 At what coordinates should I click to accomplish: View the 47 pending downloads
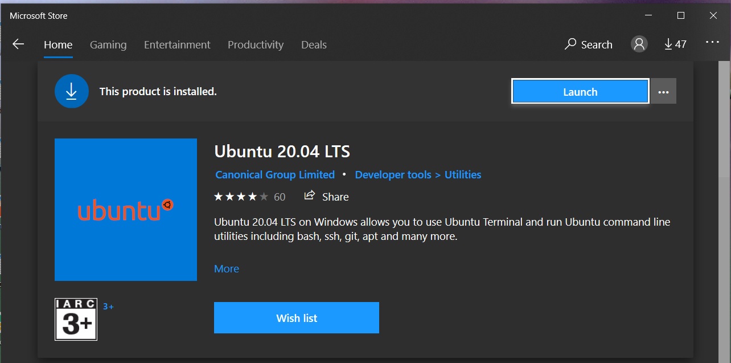click(675, 44)
